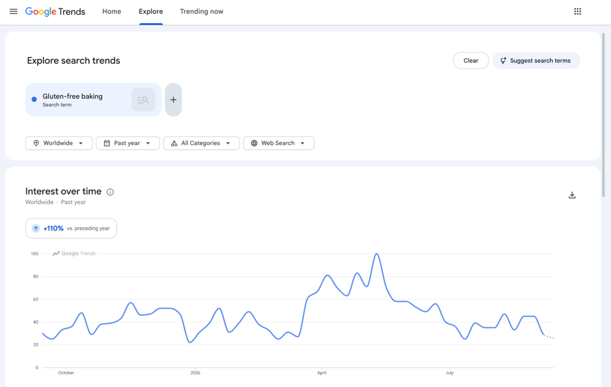Click the Google Trends logo

tap(55, 12)
